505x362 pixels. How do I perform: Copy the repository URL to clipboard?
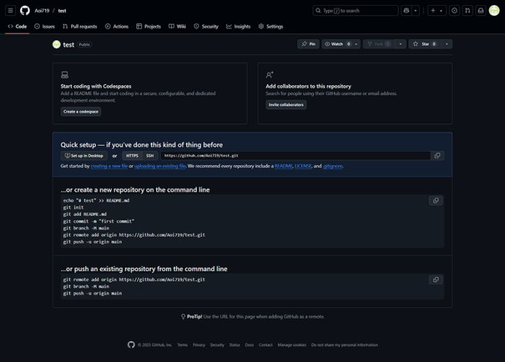click(x=437, y=156)
